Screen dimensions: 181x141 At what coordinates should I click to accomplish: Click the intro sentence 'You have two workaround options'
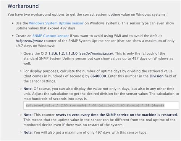(x=87, y=15)
